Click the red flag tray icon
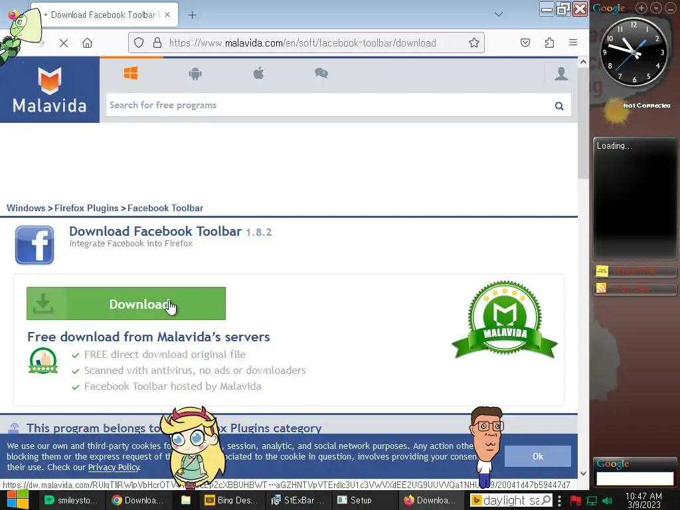680x510 pixels. [x=576, y=501]
